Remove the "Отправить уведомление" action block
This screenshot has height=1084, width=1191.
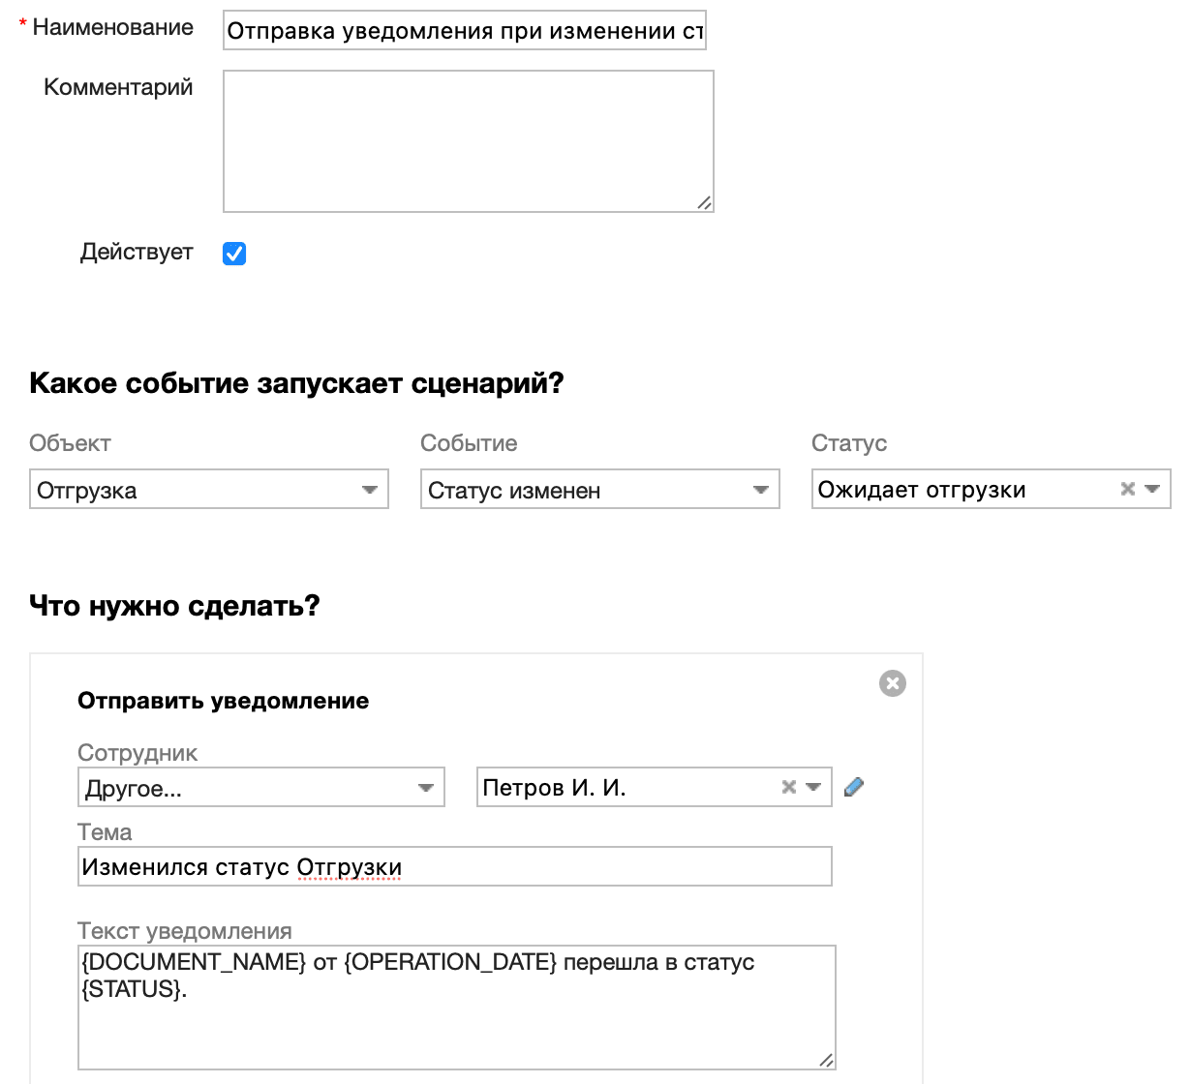click(x=892, y=683)
